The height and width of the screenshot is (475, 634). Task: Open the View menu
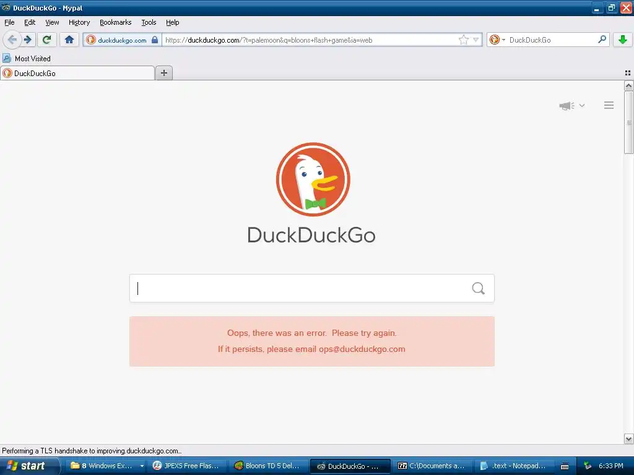coord(52,22)
